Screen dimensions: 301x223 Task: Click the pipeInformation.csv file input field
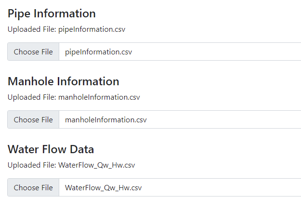(178, 52)
